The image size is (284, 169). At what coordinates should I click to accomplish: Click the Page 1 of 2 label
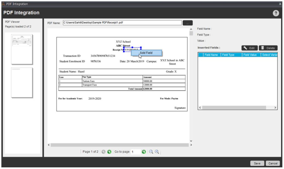pos(90,152)
